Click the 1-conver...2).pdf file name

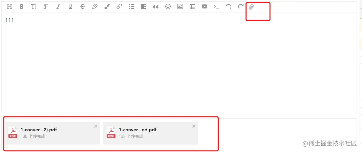39,130
